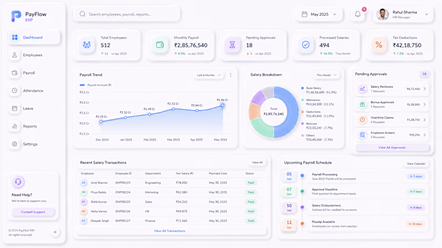Expand the May 2025 date selector
Image resolution: width=442 pixels, height=248 pixels.
click(x=319, y=14)
